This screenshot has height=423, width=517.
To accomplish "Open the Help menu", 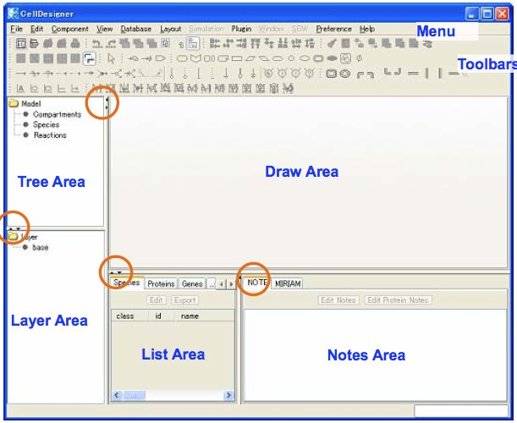I will pos(367,29).
